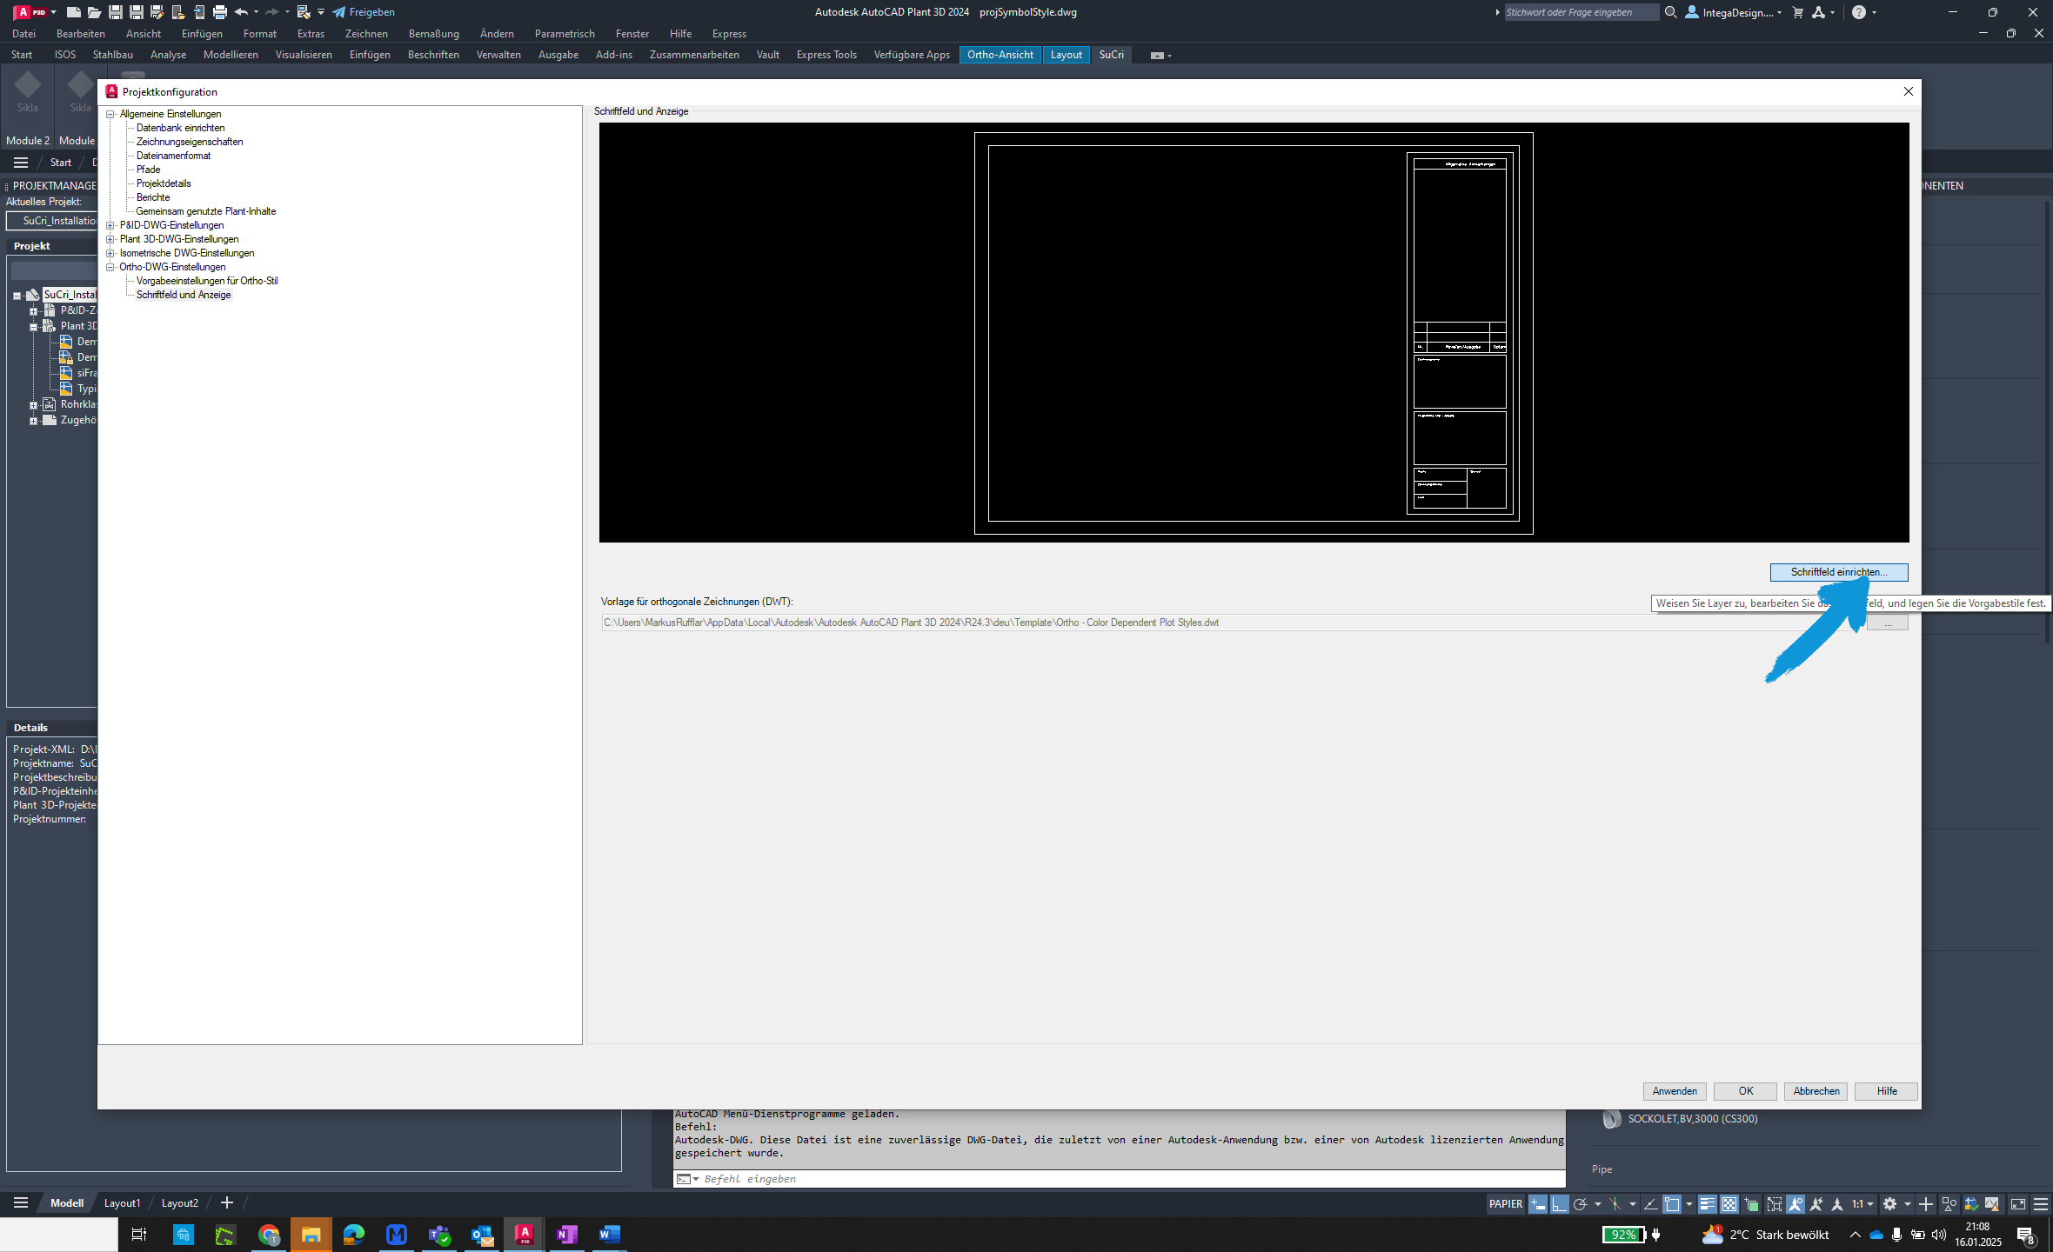Click the Plant 3D toolbar Freigeben icon

coord(338,11)
